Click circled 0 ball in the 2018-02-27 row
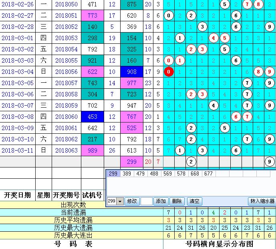The height and width of the screenshot is (249, 276). point(169,16)
